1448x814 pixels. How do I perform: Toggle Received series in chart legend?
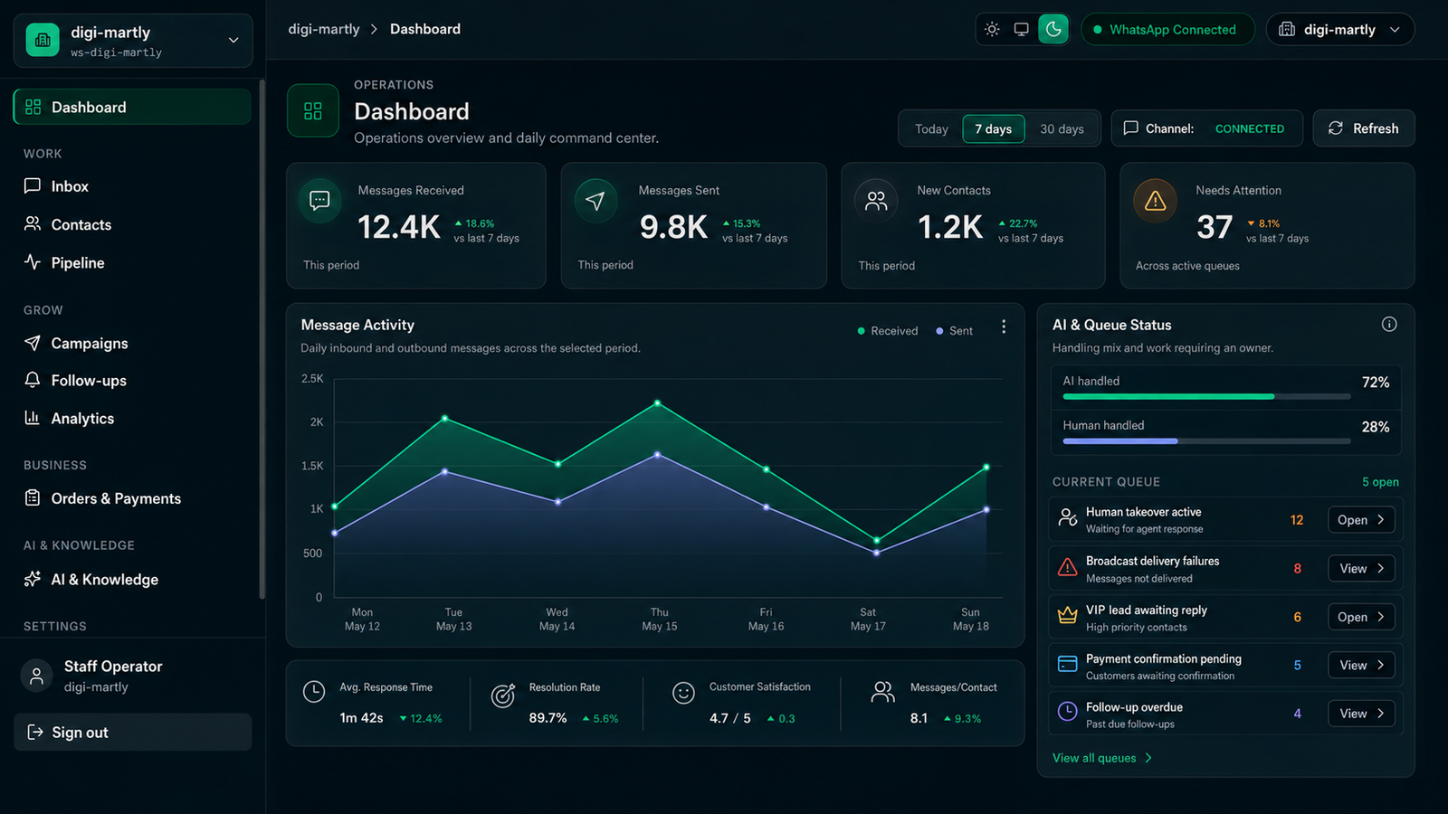(887, 331)
